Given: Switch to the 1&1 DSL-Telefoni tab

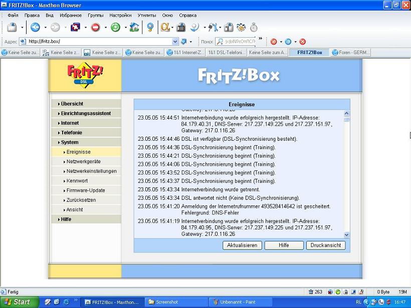Looking at the screenshot, I should pyautogui.click(x=227, y=53).
